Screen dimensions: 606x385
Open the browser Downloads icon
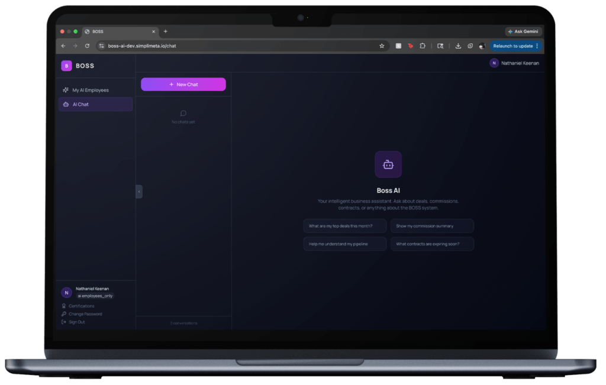[458, 46]
